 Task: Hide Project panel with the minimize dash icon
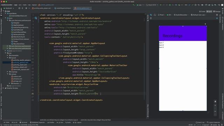pyautogui.click(x=29, y=8)
